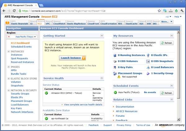Open the RDS service tab
Viewport: 186px width, 131px height.
pos(121,22)
